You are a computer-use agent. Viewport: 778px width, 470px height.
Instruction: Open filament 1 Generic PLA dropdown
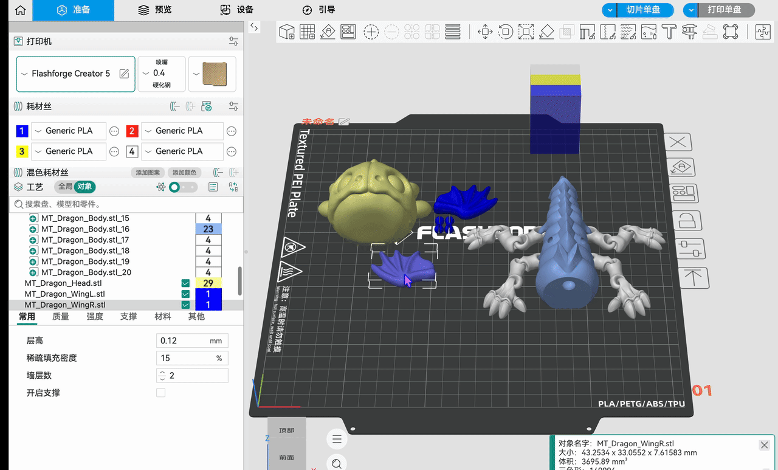[69, 131]
